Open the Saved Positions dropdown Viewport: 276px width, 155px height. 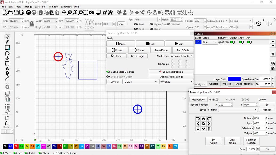pos(238,110)
